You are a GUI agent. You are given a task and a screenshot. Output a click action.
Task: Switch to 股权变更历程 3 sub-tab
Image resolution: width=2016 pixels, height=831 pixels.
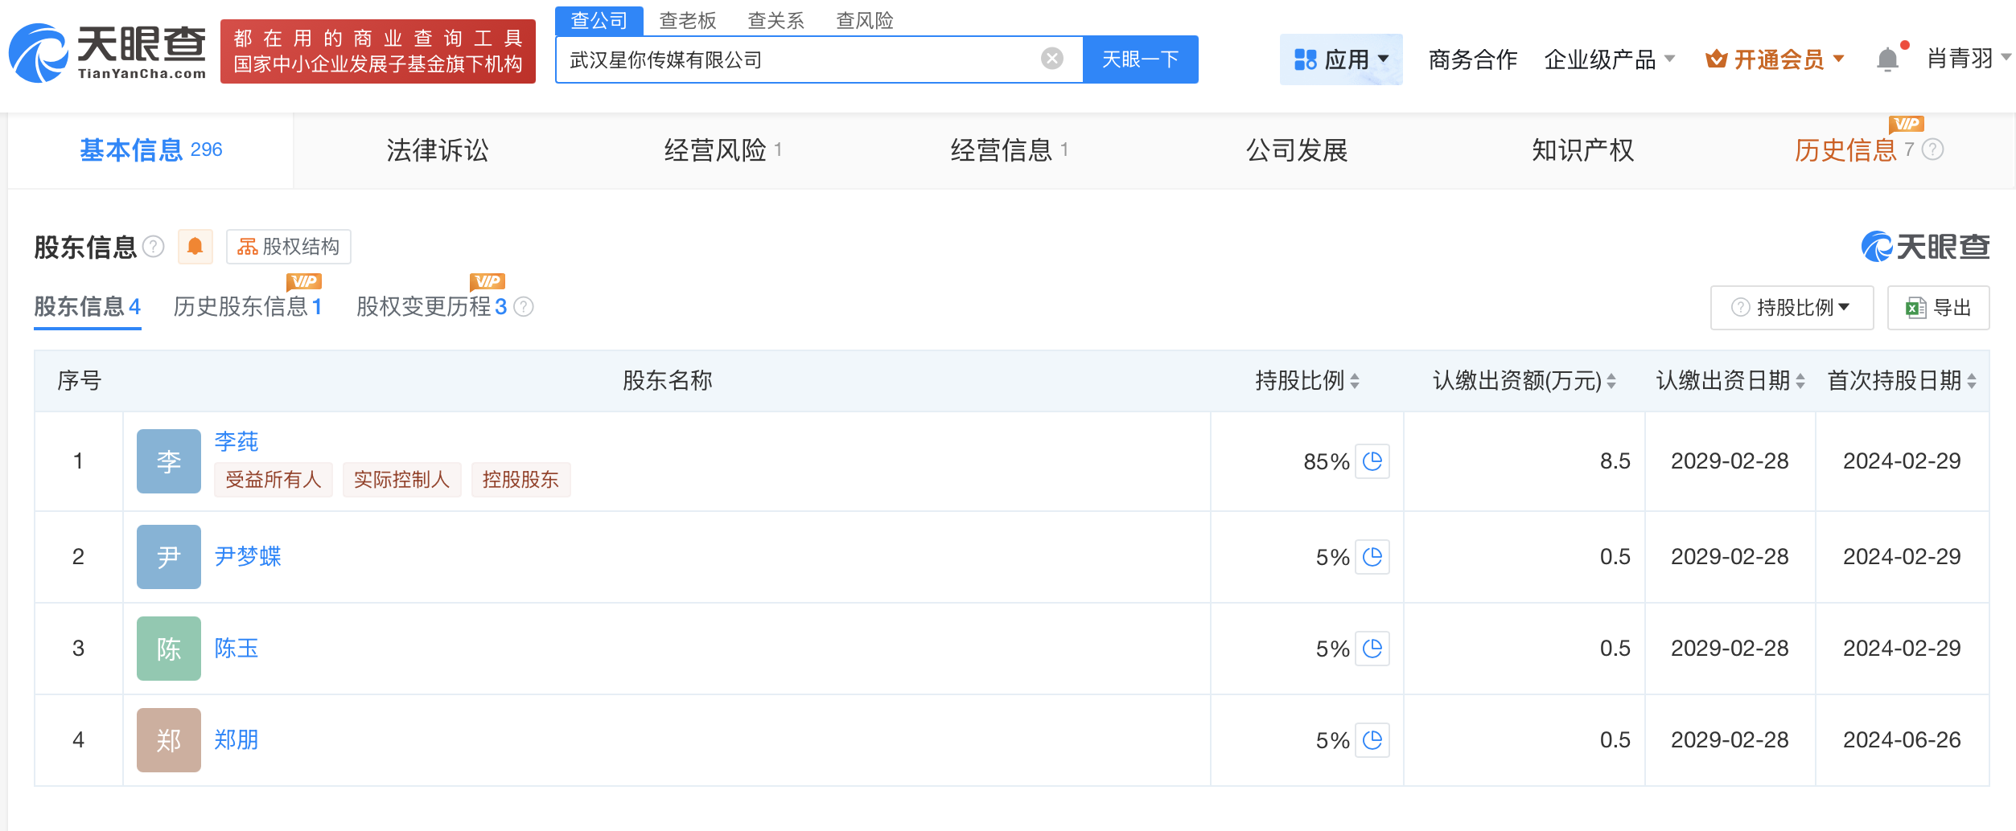(x=432, y=307)
